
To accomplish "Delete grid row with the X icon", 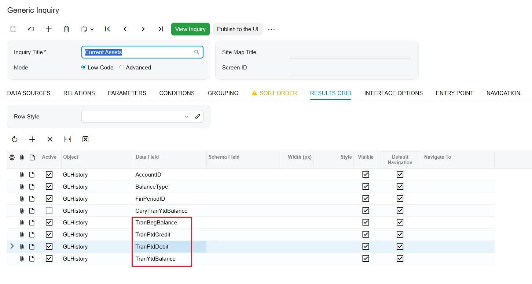I will click(x=50, y=139).
